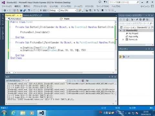Toggle auto-hide pin on Output panel
Image resolution: width=155 pixels, height=116 pixels.
tap(112, 77)
